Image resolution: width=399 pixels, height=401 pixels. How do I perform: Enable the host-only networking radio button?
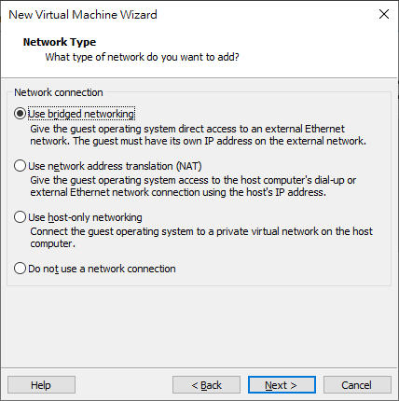20,217
